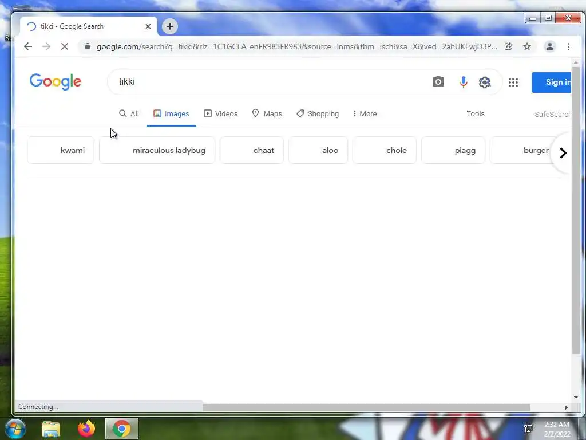Close the tikki - Google Search tab

[148, 26]
